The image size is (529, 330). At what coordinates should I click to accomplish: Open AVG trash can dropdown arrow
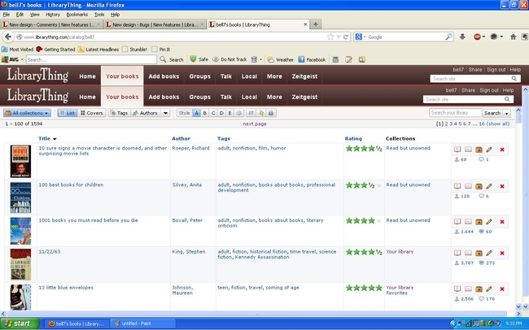[x=260, y=59]
